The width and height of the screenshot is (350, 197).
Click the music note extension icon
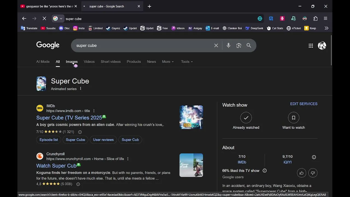[293, 19]
